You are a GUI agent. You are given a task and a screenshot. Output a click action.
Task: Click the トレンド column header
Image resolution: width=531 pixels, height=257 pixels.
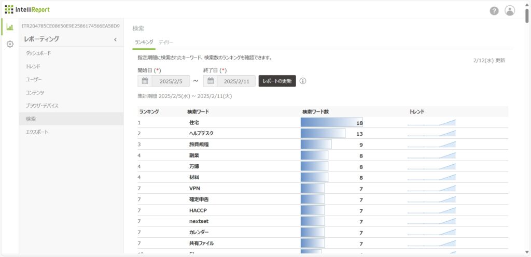click(417, 111)
